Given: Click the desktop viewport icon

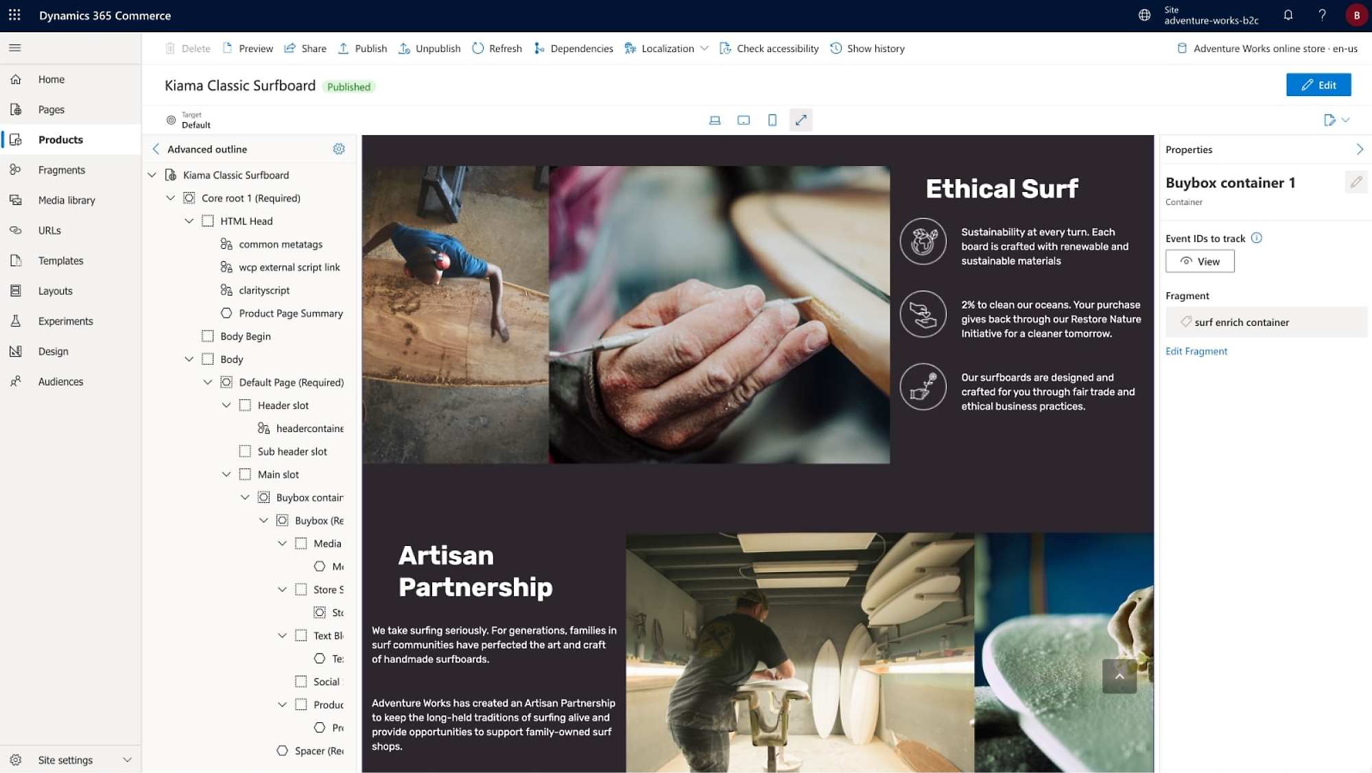Looking at the screenshot, I should [x=714, y=120].
